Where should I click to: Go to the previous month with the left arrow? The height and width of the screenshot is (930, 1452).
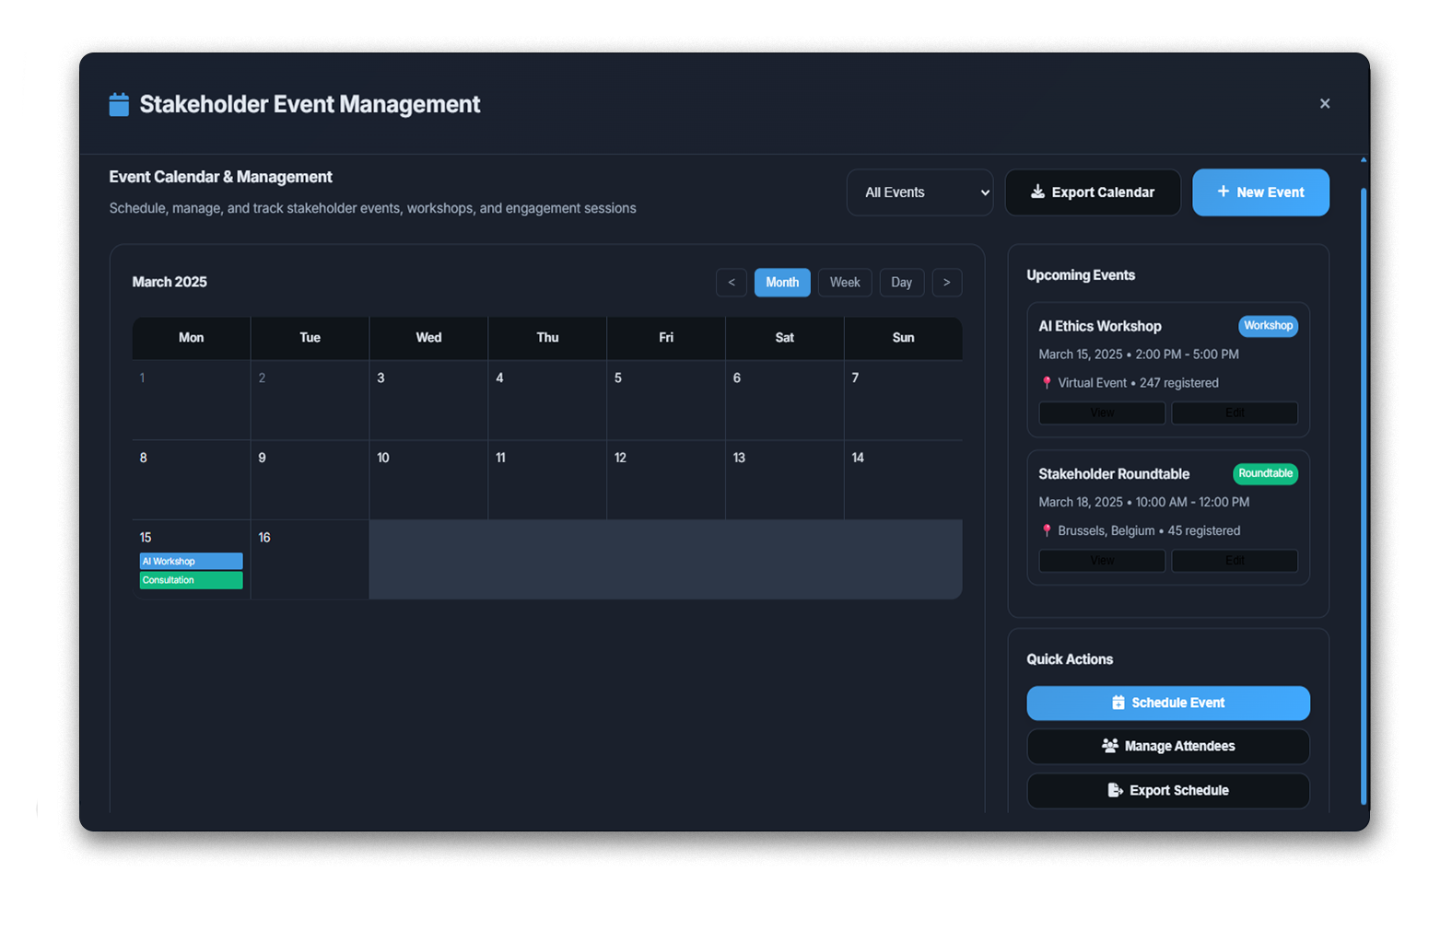pos(732,283)
